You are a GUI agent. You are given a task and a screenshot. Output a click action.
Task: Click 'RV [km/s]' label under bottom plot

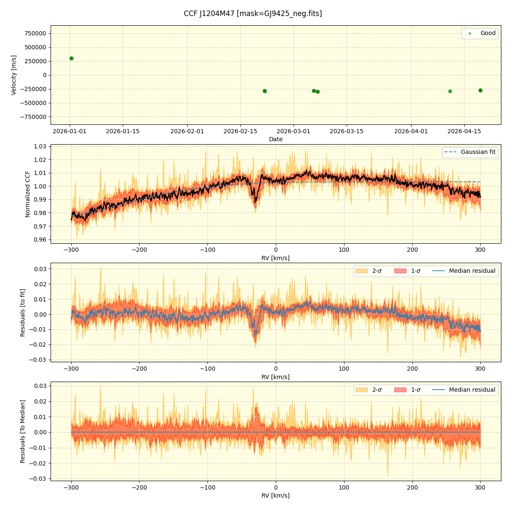pyautogui.click(x=276, y=495)
